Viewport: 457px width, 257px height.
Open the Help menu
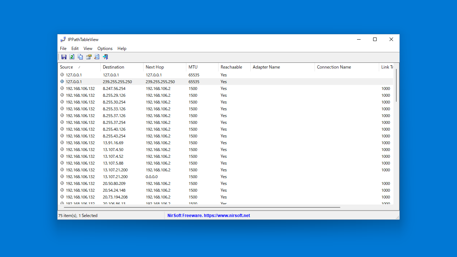[122, 49]
